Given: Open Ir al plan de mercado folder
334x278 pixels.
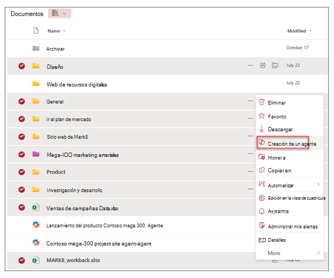Looking at the screenshot, I should tap(69, 120).
